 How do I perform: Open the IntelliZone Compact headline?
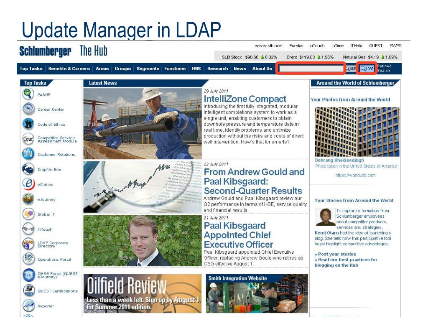(245, 99)
